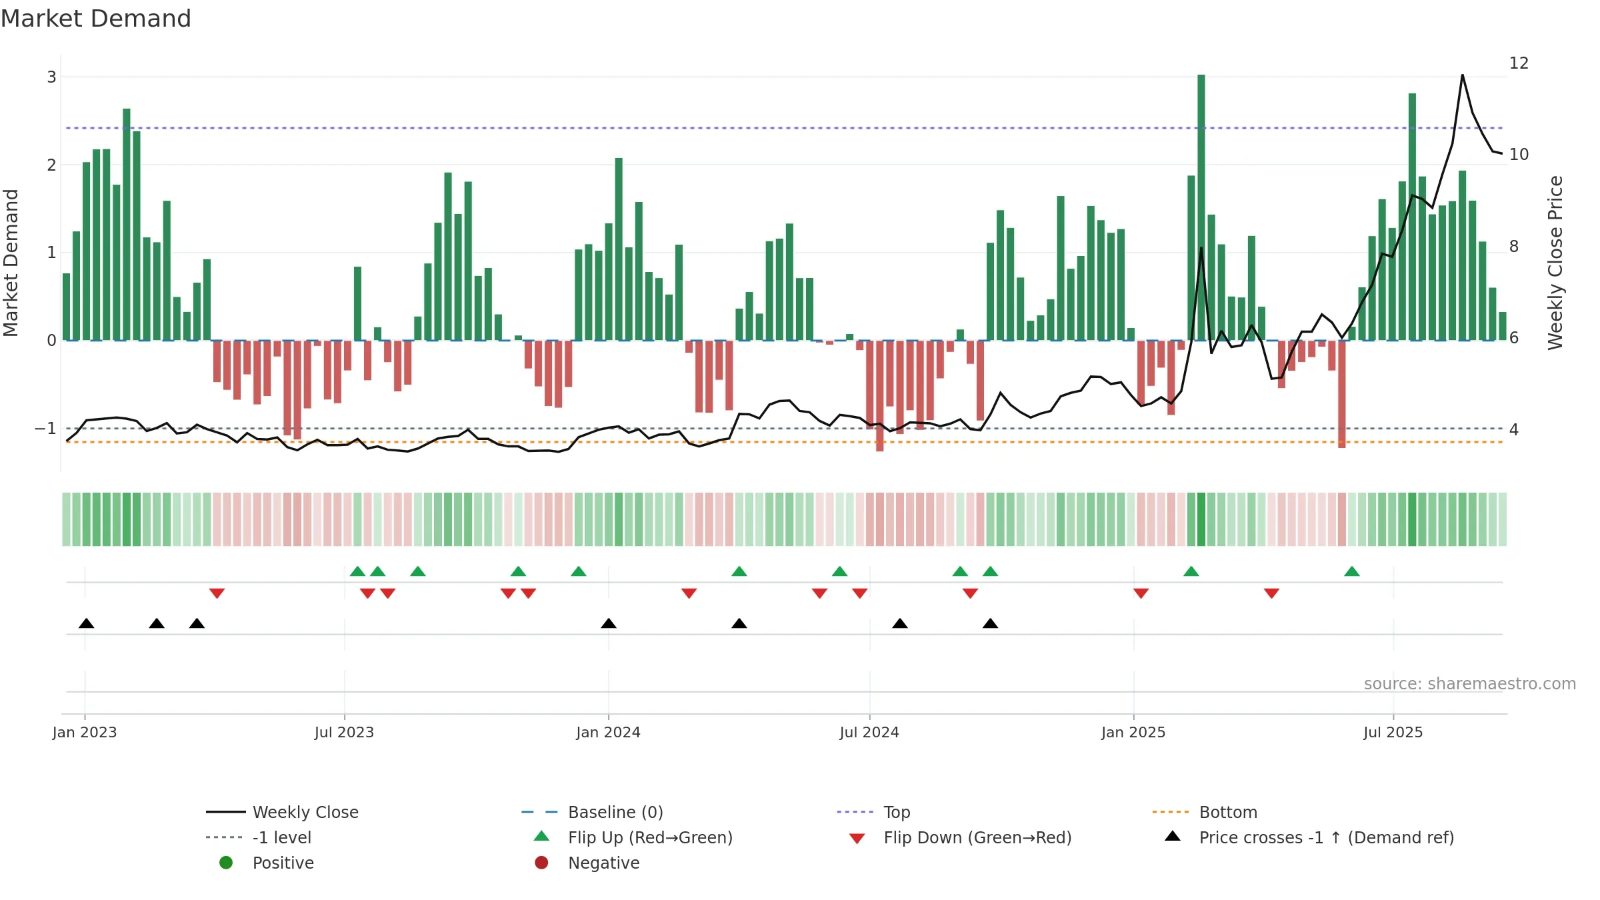The height and width of the screenshot is (900, 1600).
Task: Click the red Negative circle in legend
Action: tap(541, 863)
